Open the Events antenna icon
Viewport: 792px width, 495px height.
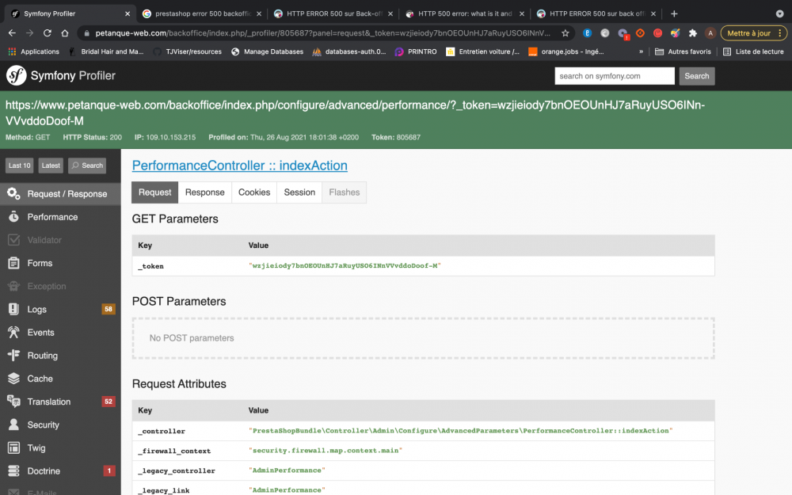(13, 333)
